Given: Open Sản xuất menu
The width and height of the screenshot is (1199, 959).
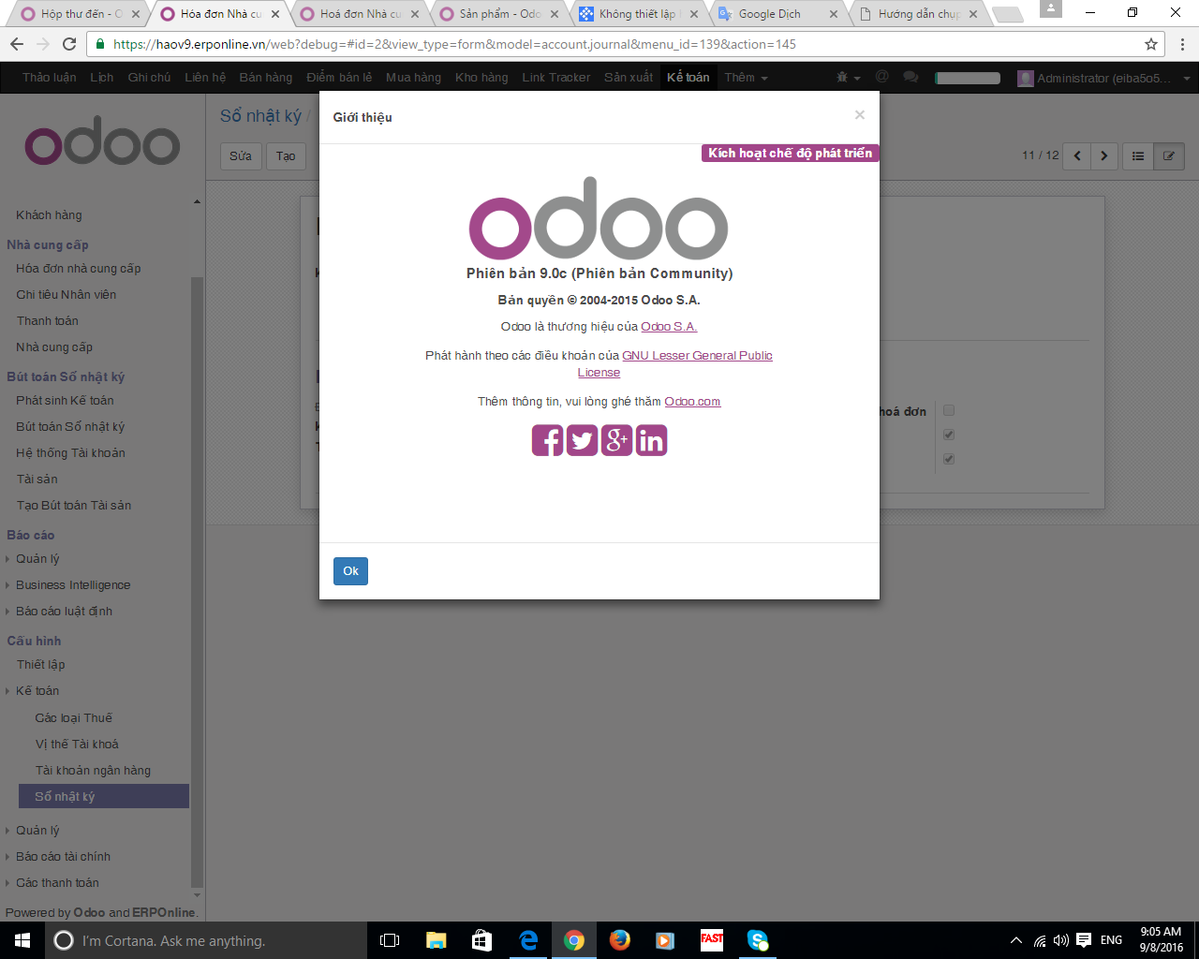Looking at the screenshot, I should click(x=629, y=78).
